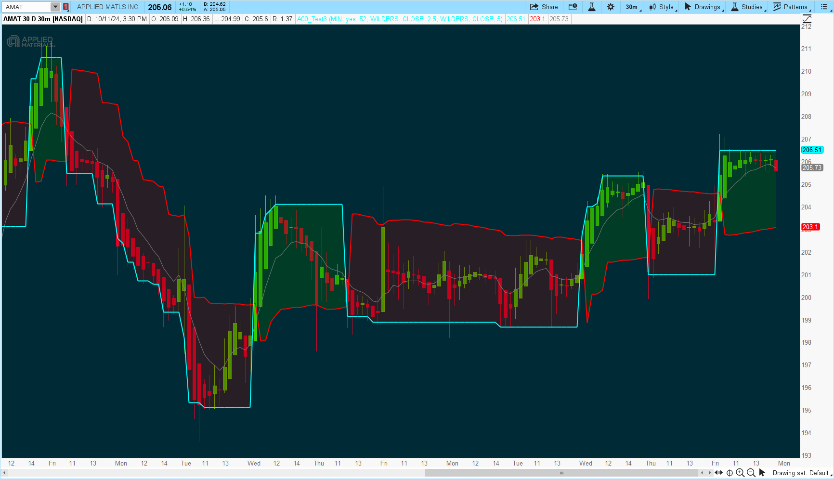Click the time axis expansion arrows icon
Screen dimensions: 834x479
point(719,473)
